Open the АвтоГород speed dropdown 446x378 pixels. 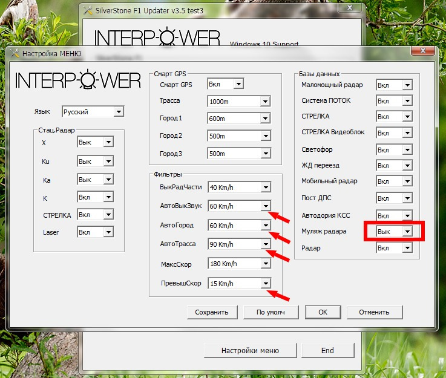point(239,226)
